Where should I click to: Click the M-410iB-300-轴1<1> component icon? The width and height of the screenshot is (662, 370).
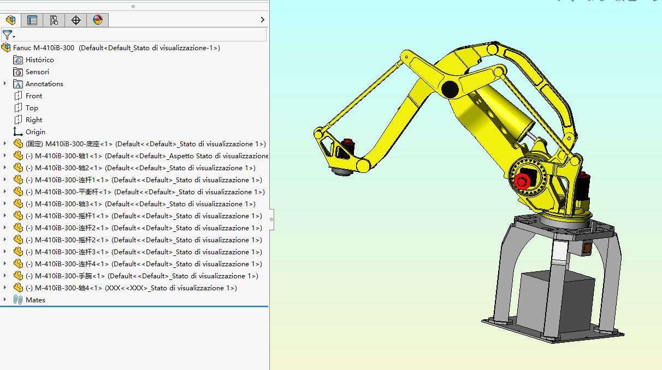click(18, 156)
